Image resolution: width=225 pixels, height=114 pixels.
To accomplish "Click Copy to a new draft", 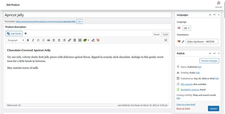I will point(186,104).
